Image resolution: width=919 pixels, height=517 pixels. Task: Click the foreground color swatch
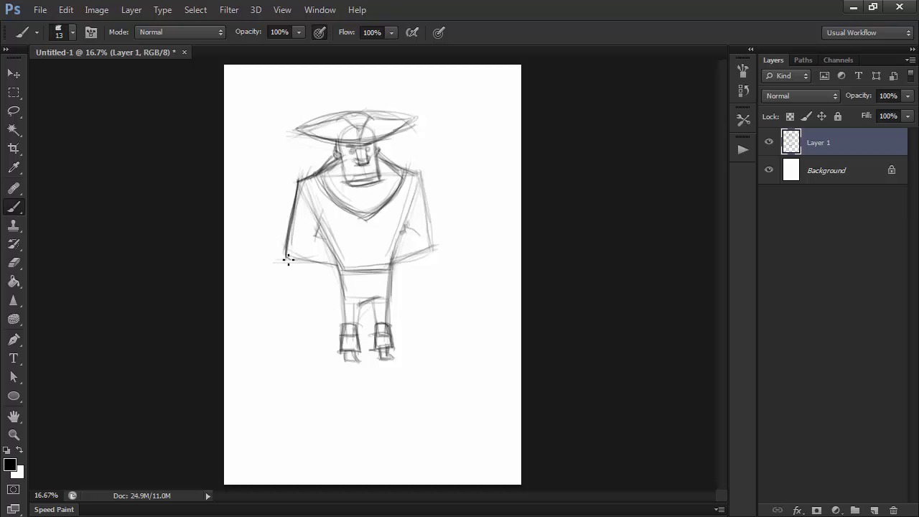(9, 465)
